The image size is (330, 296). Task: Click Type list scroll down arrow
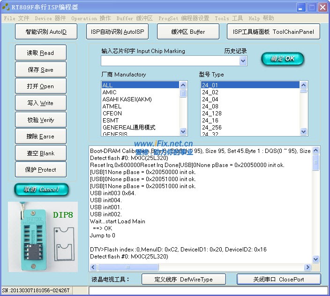coord(303,131)
